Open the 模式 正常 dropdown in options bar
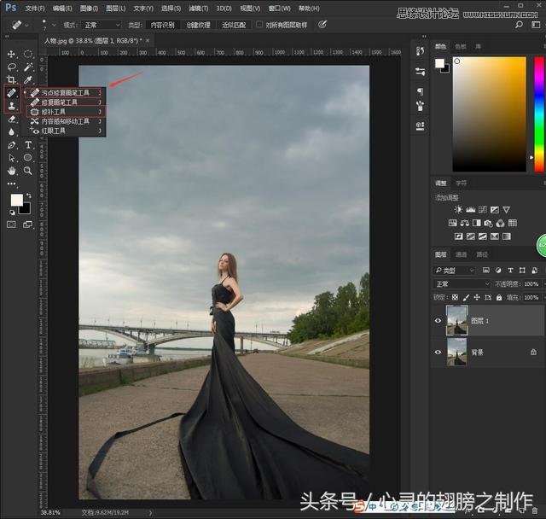 [x=101, y=25]
